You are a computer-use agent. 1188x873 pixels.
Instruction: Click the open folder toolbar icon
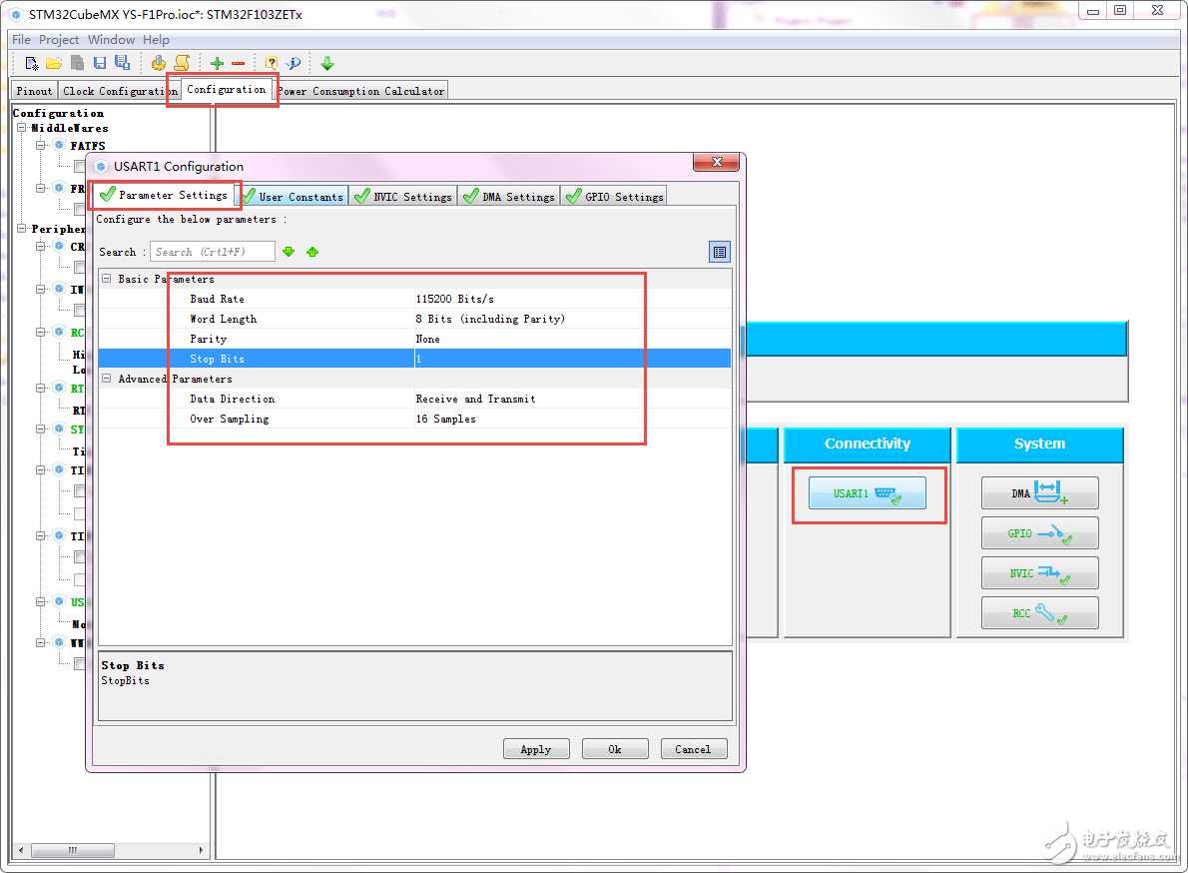(54, 63)
